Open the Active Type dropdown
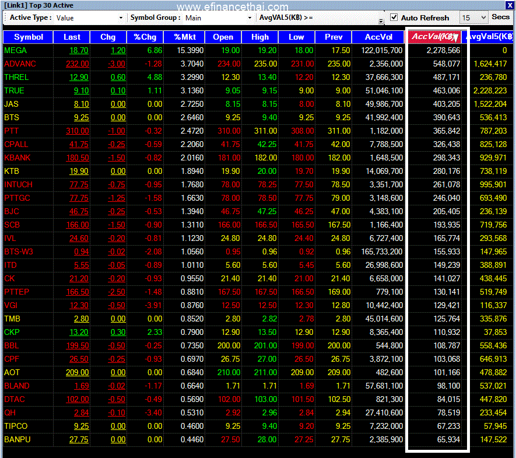This screenshot has height=458, width=516. coord(121,18)
